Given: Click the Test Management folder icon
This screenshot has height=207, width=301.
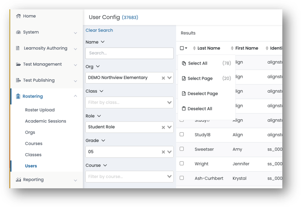Looking at the screenshot, I should [18, 65].
